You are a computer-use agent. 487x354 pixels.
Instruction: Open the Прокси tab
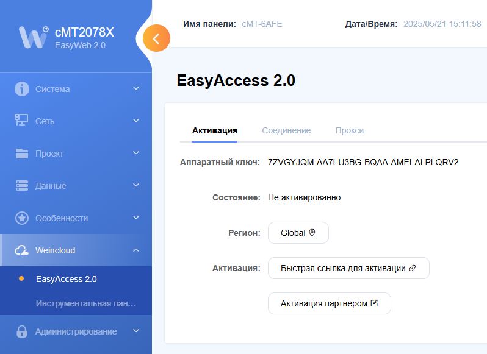349,130
